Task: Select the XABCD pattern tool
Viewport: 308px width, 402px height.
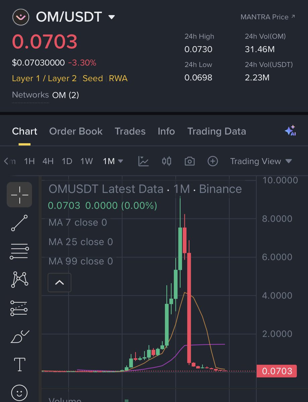Action: tap(19, 279)
